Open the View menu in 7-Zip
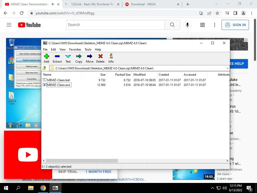 62,50
